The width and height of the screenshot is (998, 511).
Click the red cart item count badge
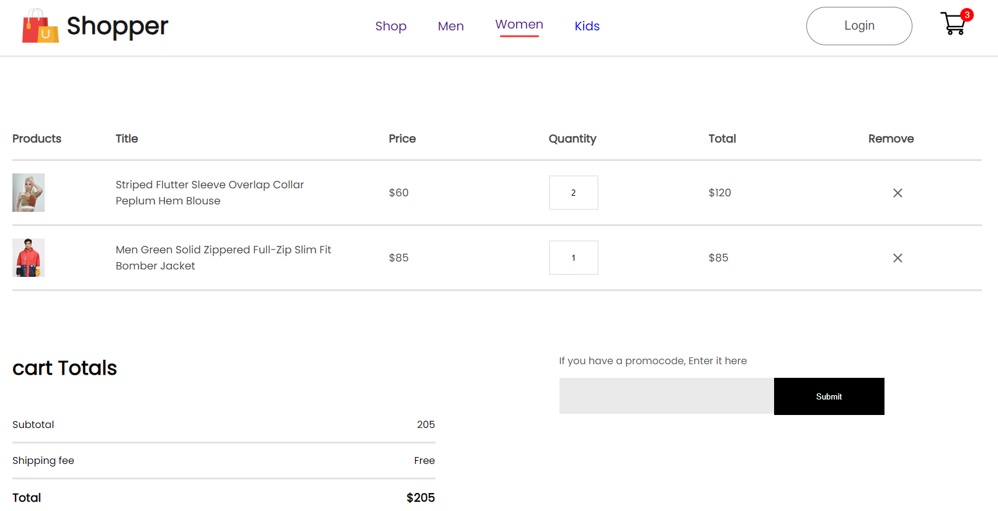pos(966,15)
